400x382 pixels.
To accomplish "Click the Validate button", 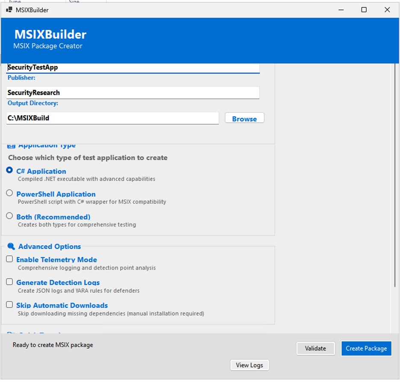I will pos(315,348).
